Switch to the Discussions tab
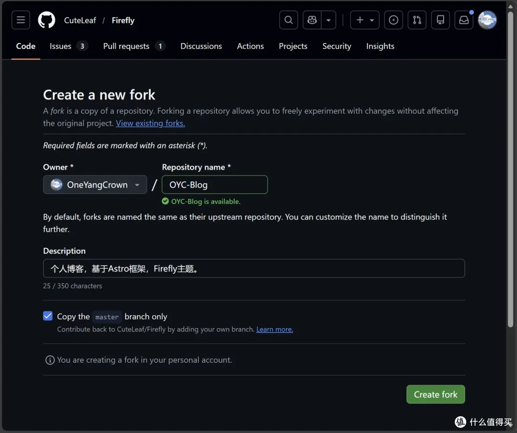 tap(201, 46)
